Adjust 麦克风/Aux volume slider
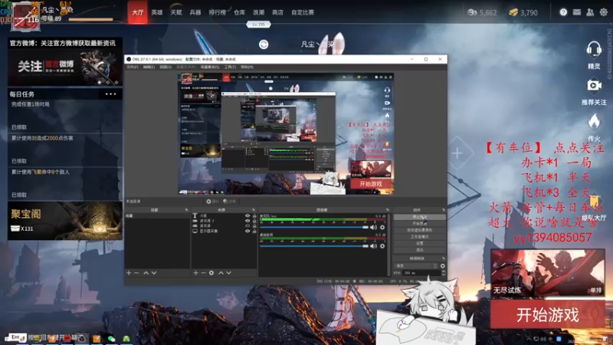Viewport: 613px width, 345px height. point(314,227)
